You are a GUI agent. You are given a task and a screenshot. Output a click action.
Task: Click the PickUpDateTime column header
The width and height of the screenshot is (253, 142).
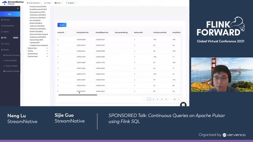(x=83, y=32)
